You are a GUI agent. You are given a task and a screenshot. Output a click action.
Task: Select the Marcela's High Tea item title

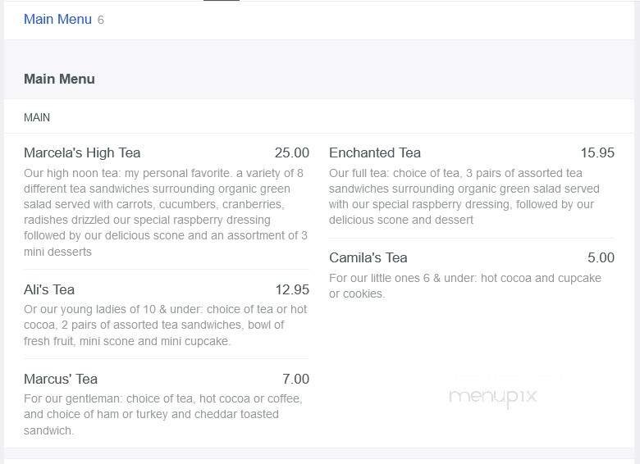[x=82, y=152]
